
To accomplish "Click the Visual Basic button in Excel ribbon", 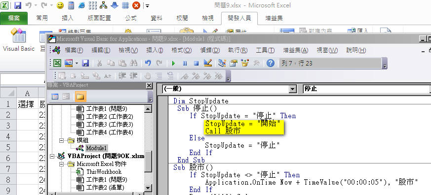I will coord(18,40).
